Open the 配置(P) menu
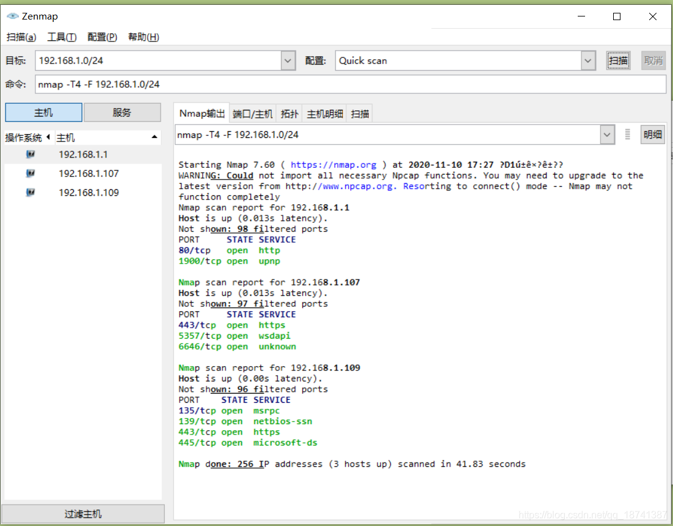The width and height of the screenshot is (673, 526). pyautogui.click(x=102, y=37)
